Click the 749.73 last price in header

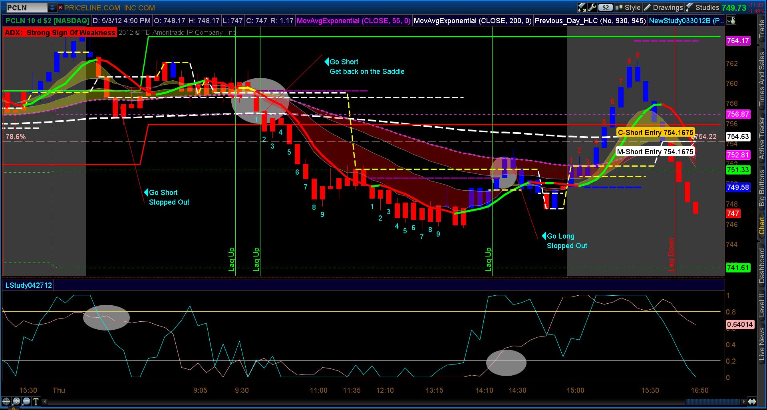pos(734,8)
